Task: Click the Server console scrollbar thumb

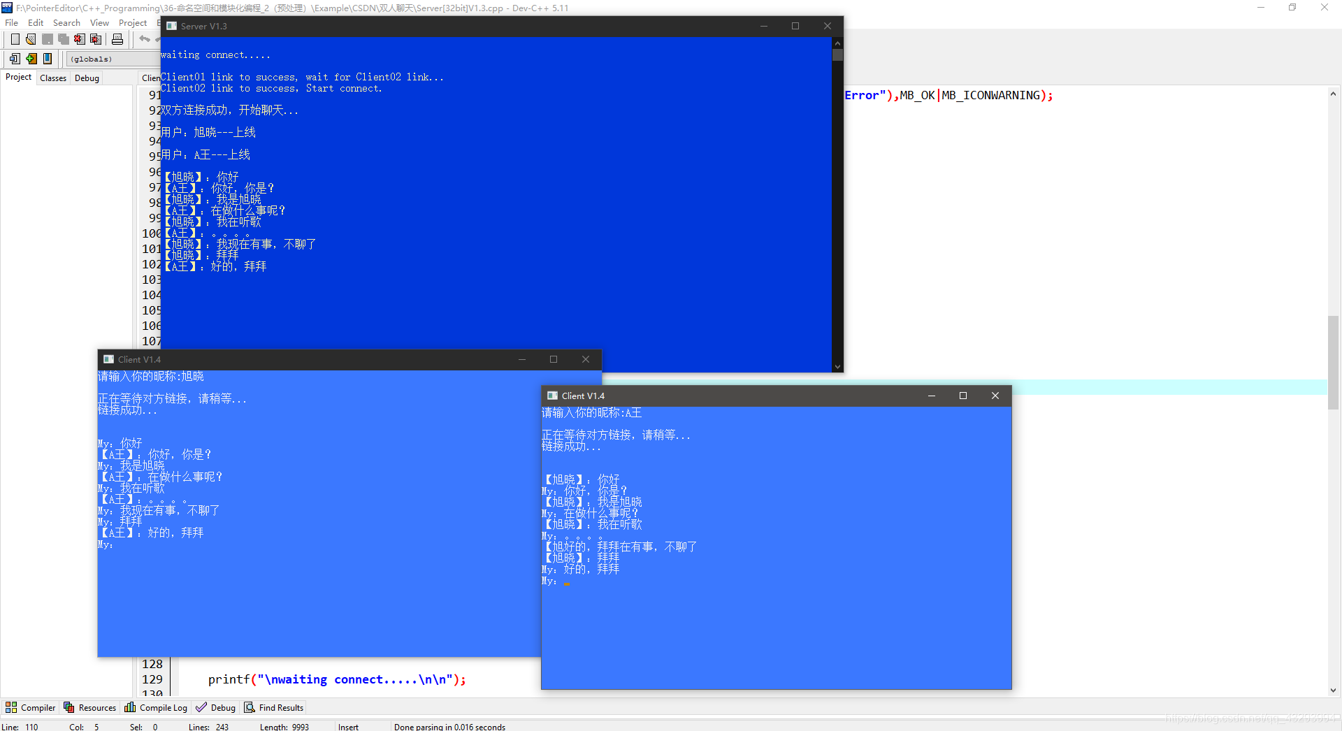Action: coord(837,55)
